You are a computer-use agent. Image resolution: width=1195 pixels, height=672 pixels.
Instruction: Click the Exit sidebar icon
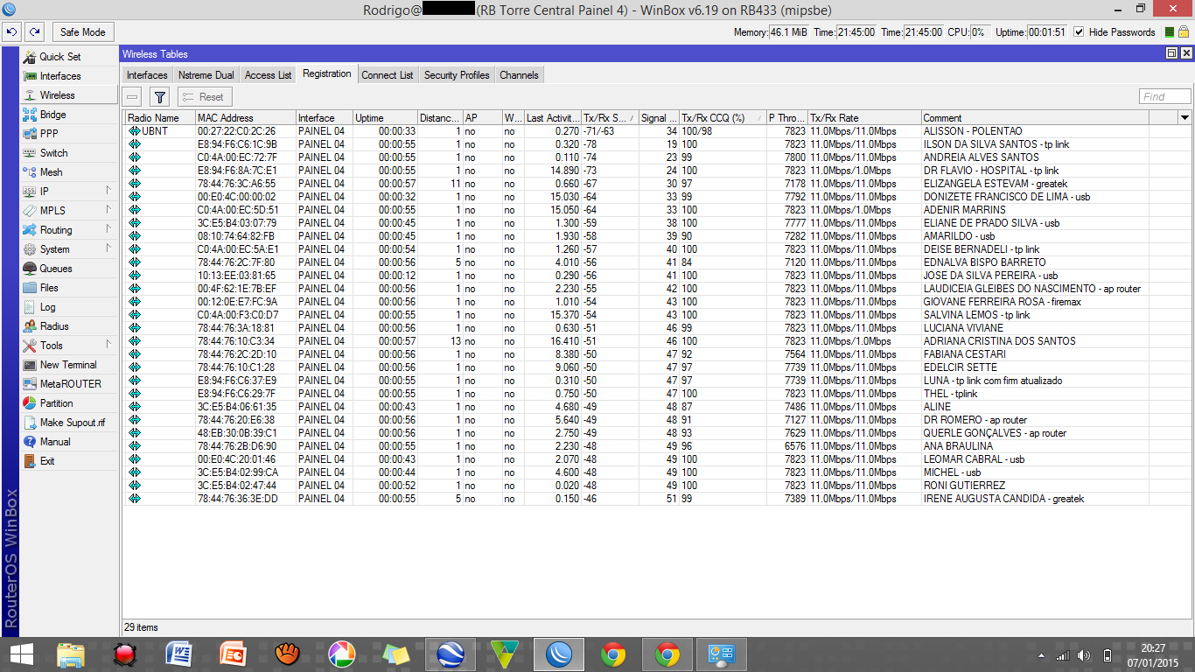(x=30, y=461)
